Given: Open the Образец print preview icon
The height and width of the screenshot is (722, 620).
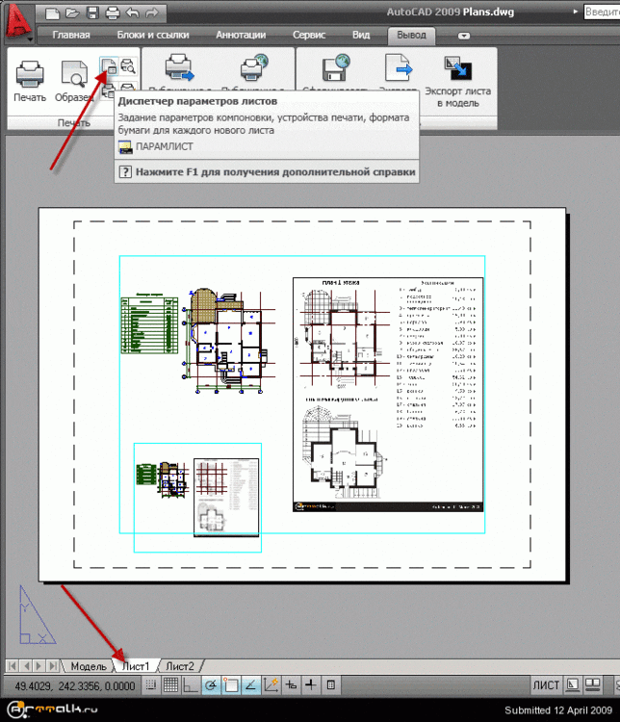Looking at the screenshot, I should [73, 79].
